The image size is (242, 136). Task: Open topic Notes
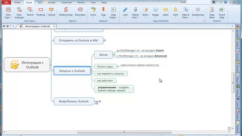tap(145, 12)
